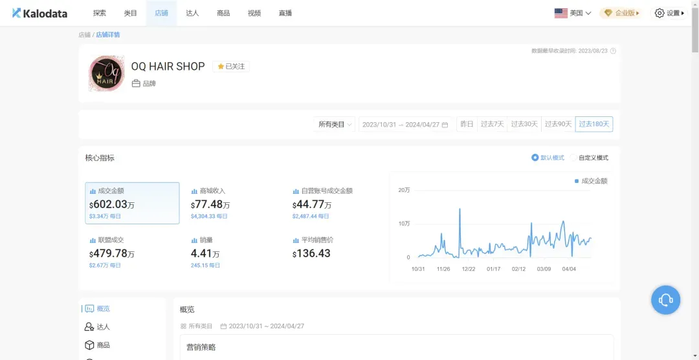Switch to the 直播 navigation tab
Viewport: 699px width, 360px height.
point(285,13)
